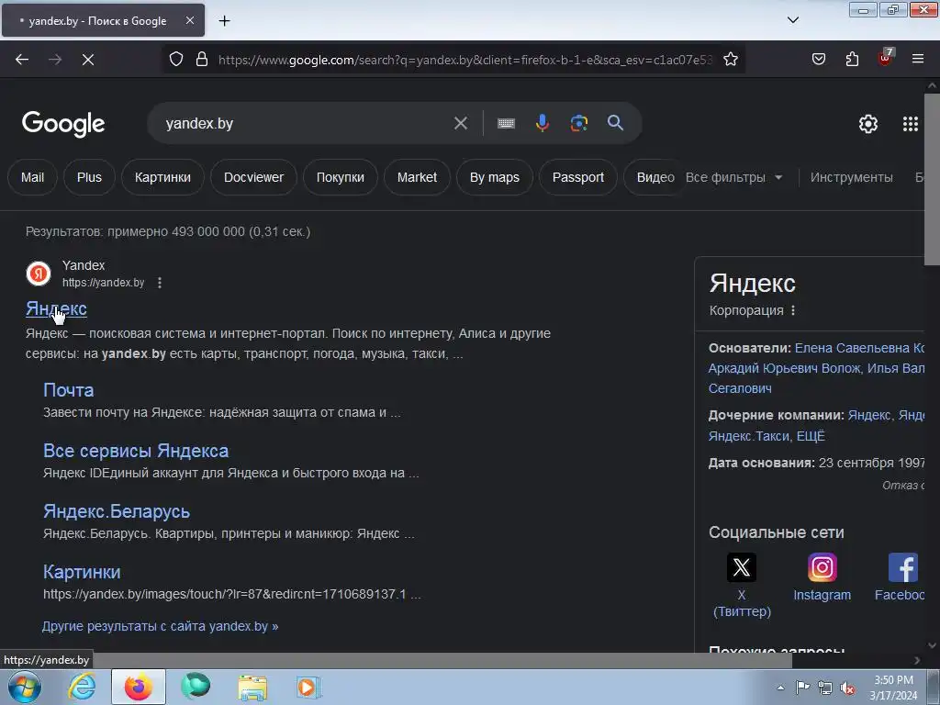Open the muted volume tray icon
Screen dimensions: 940x705
click(x=847, y=688)
